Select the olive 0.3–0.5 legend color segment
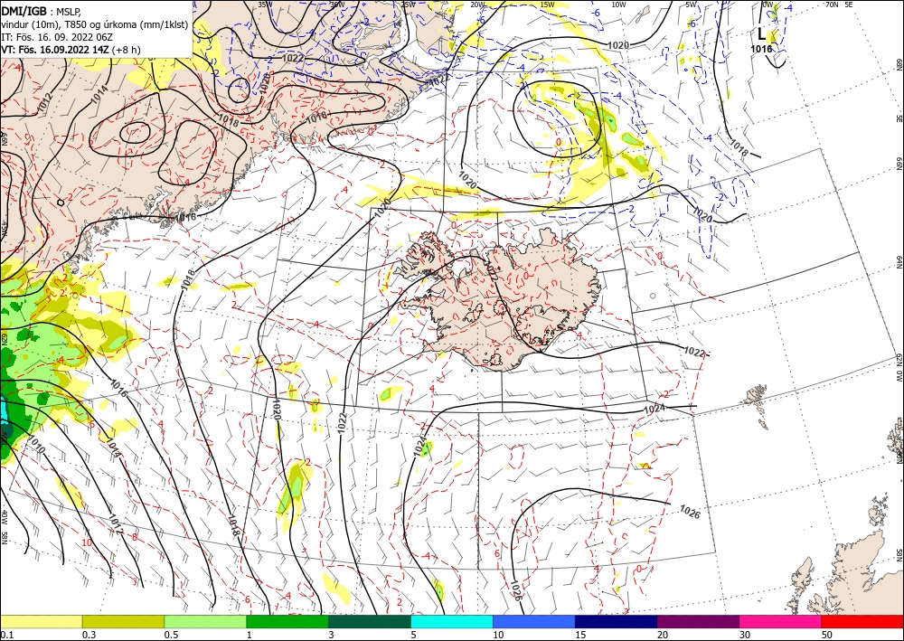 click(x=123, y=621)
